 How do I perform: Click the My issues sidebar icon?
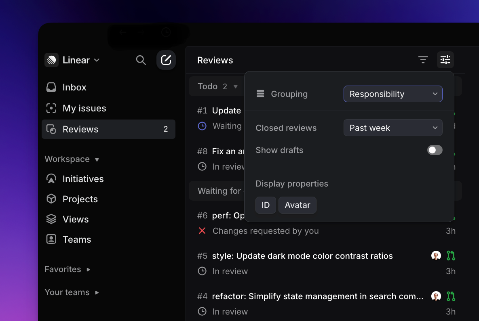click(51, 108)
